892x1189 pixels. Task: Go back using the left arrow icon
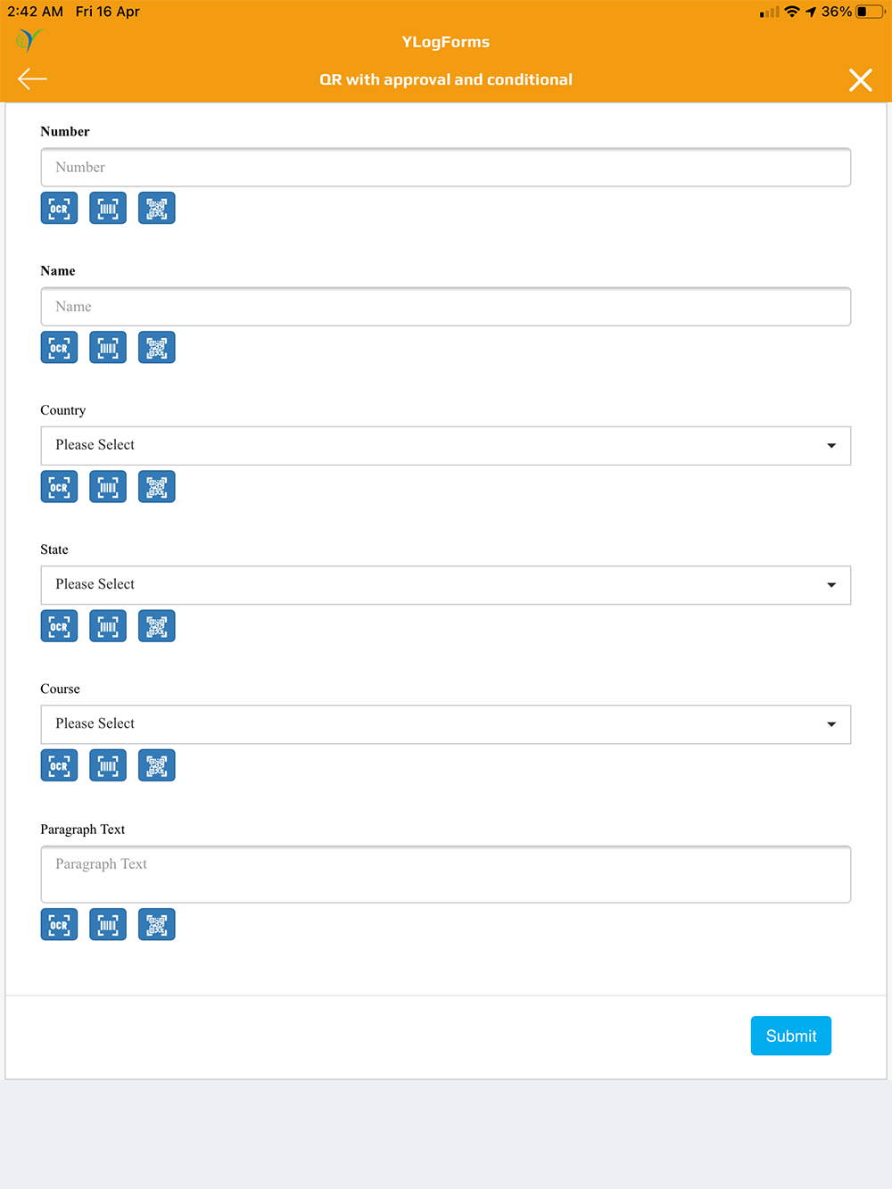coord(32,79)
